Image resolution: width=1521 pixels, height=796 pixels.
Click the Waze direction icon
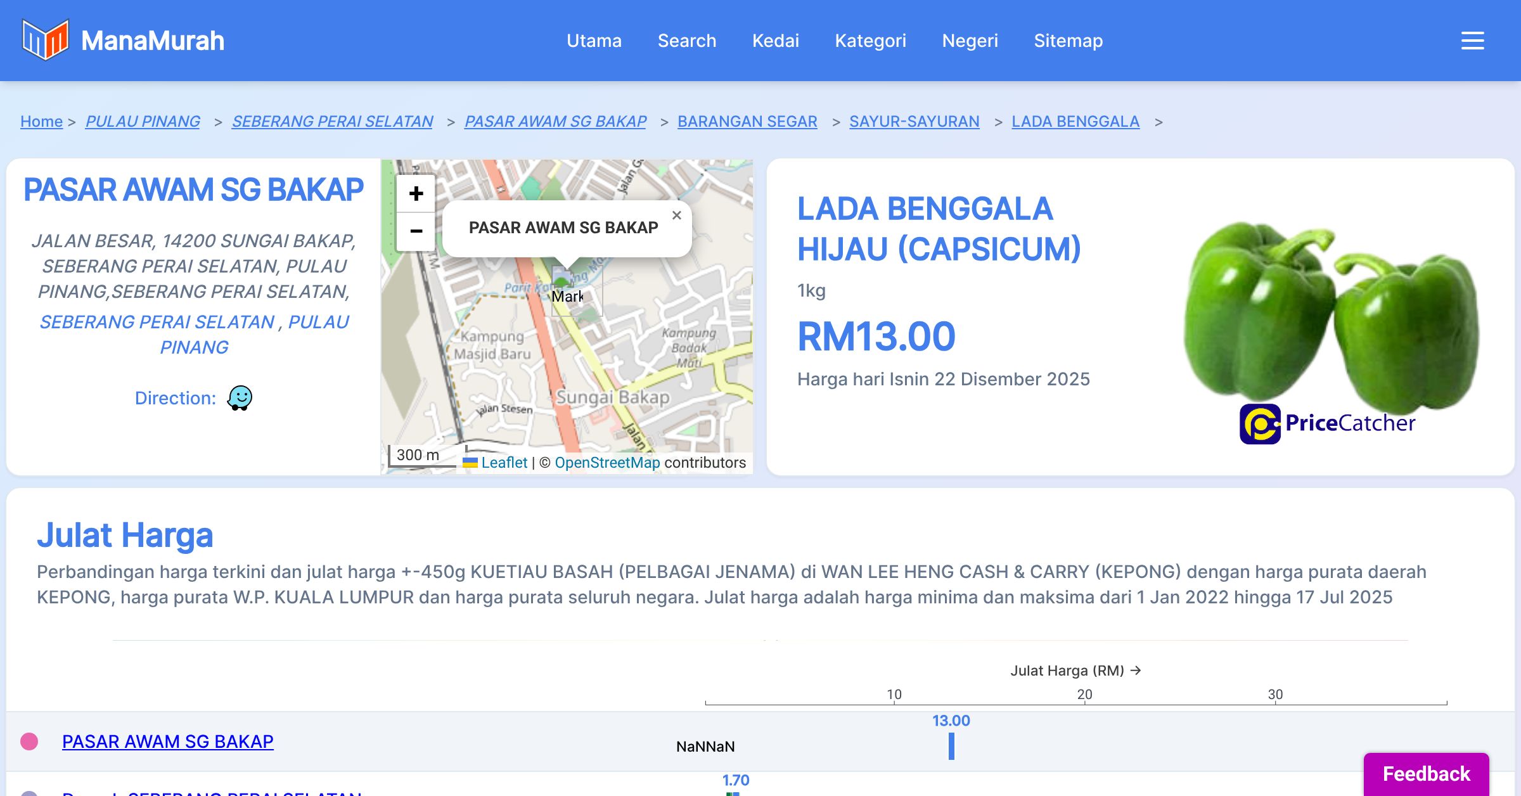240,398
